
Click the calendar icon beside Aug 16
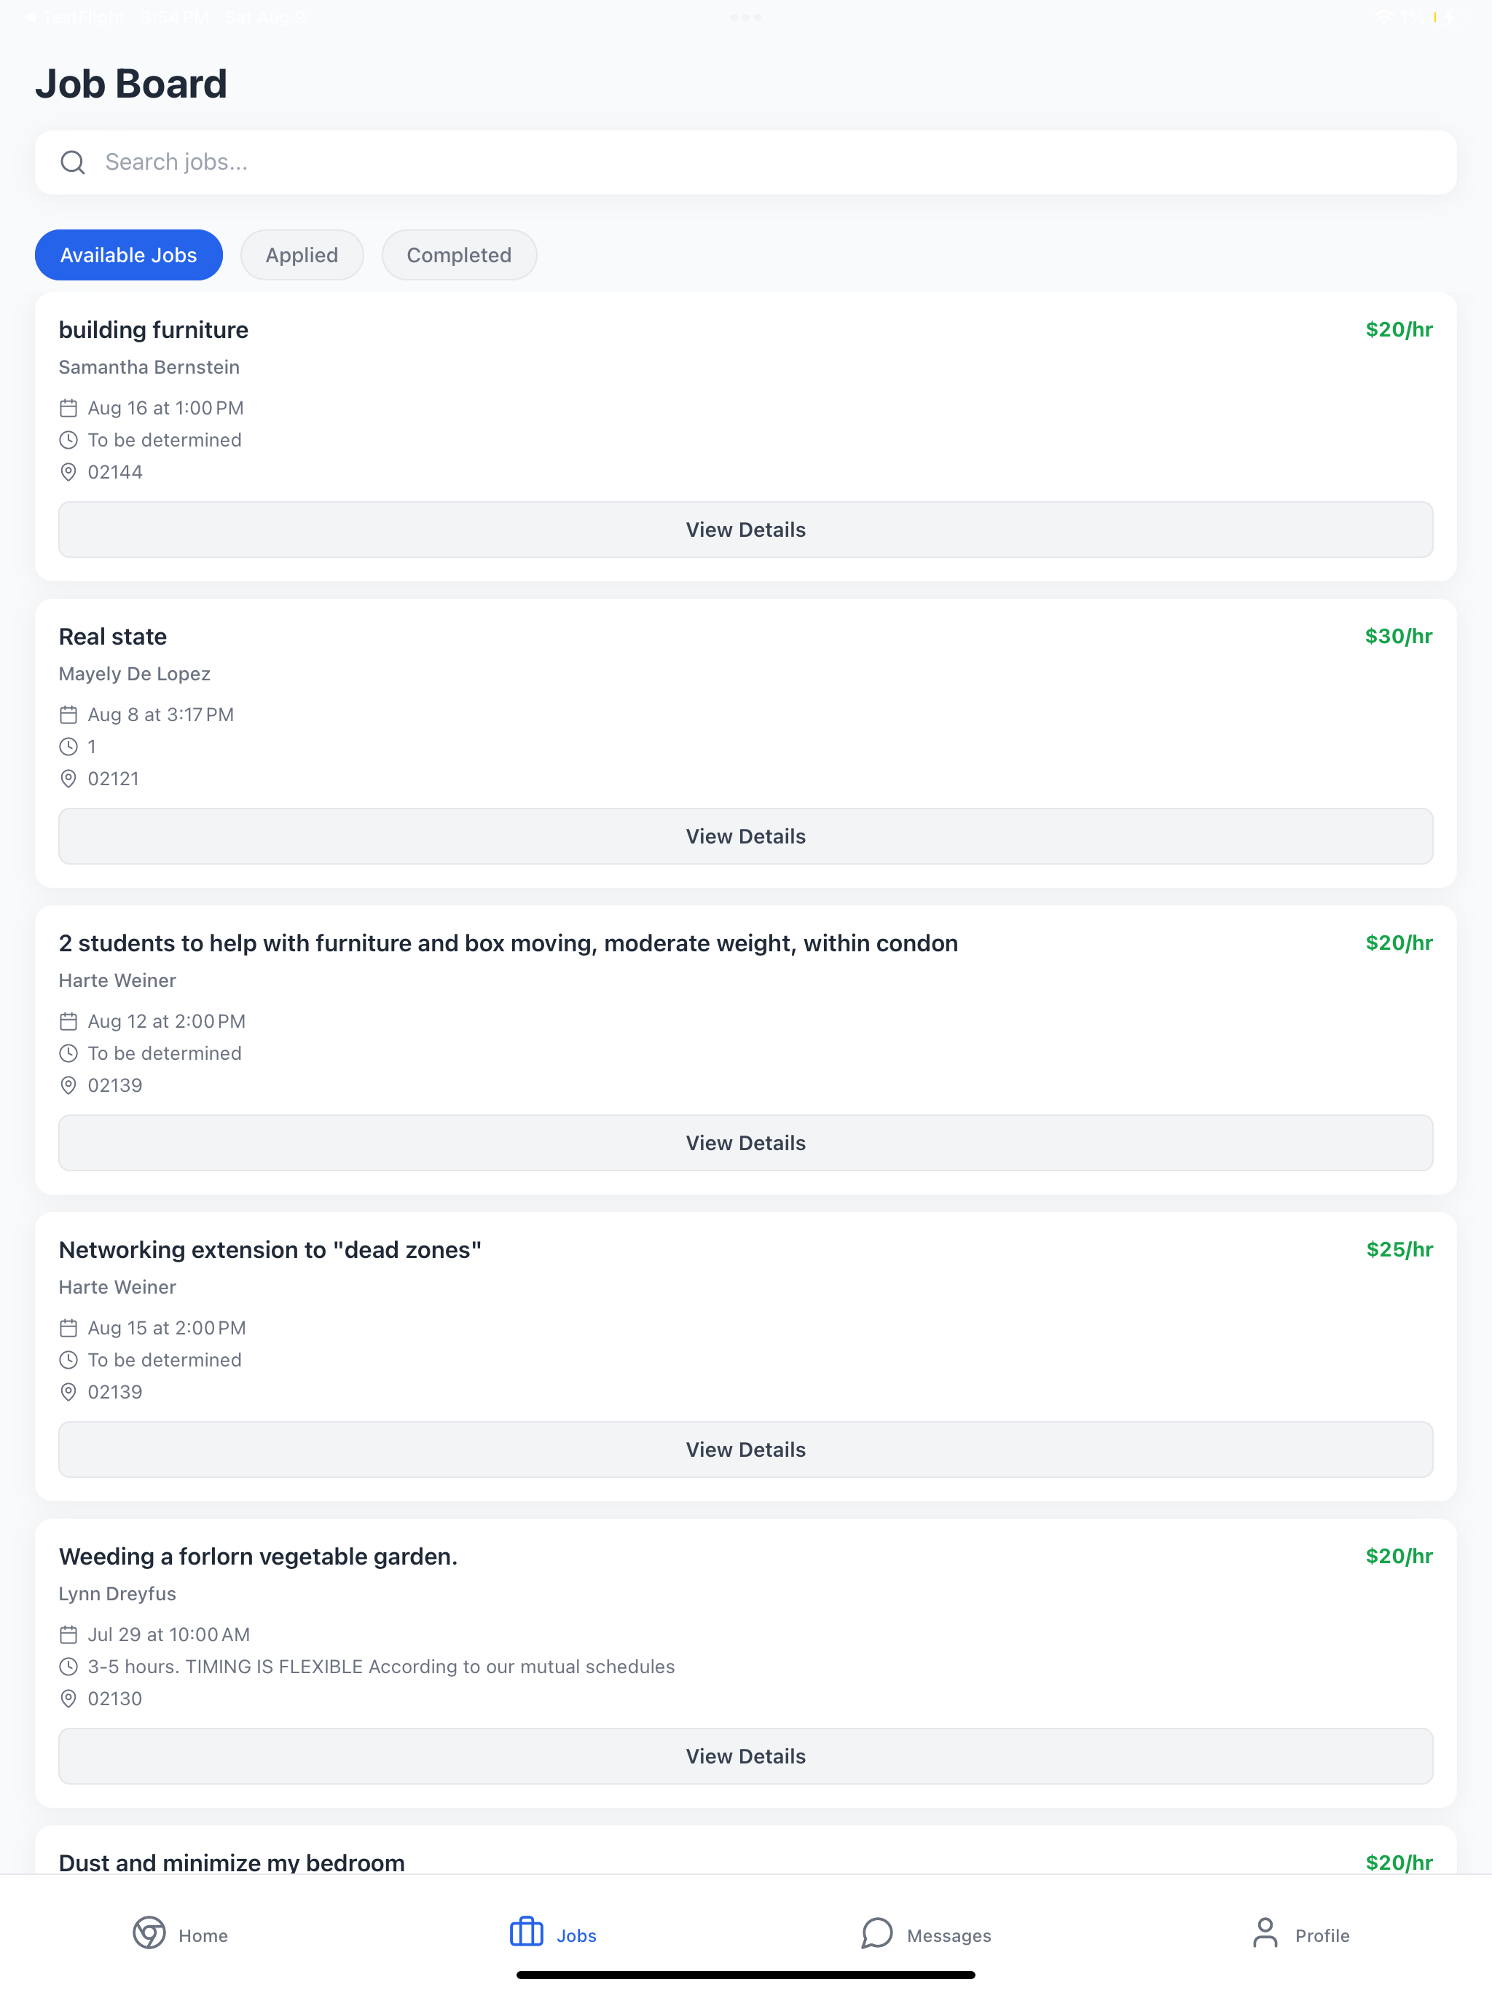pos(68,409)
